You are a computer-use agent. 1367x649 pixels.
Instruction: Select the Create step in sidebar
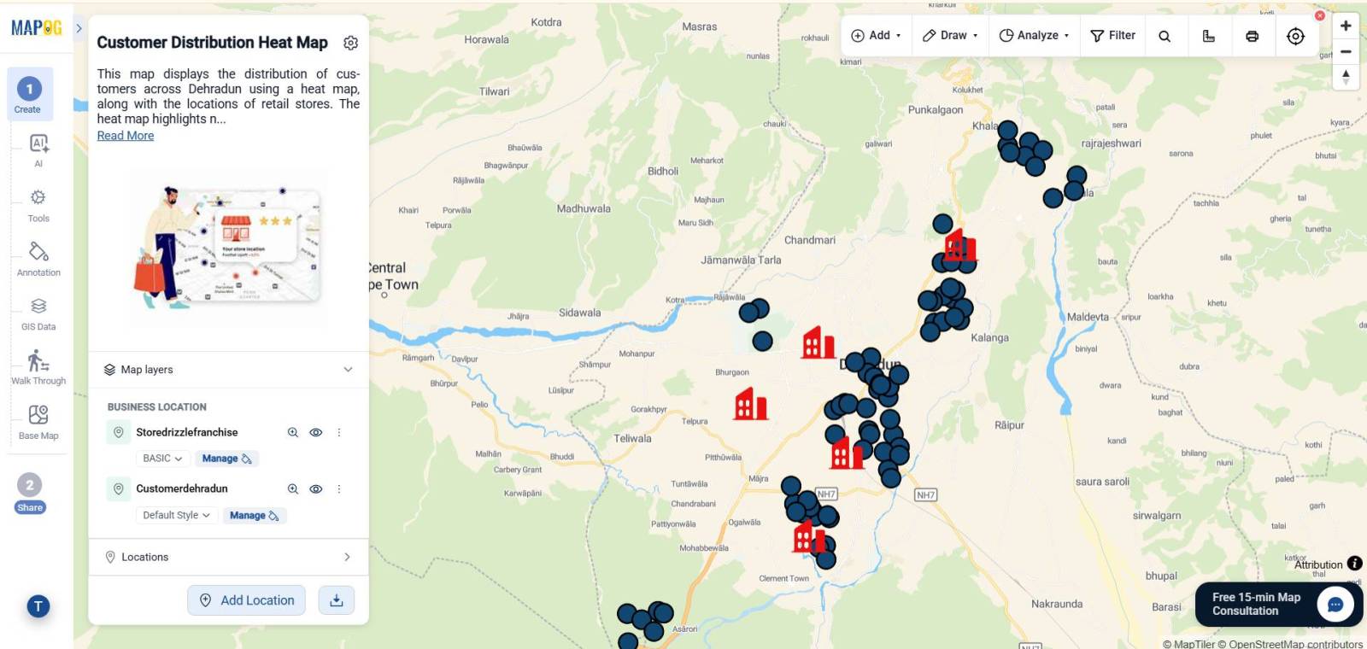coord(30,95)
